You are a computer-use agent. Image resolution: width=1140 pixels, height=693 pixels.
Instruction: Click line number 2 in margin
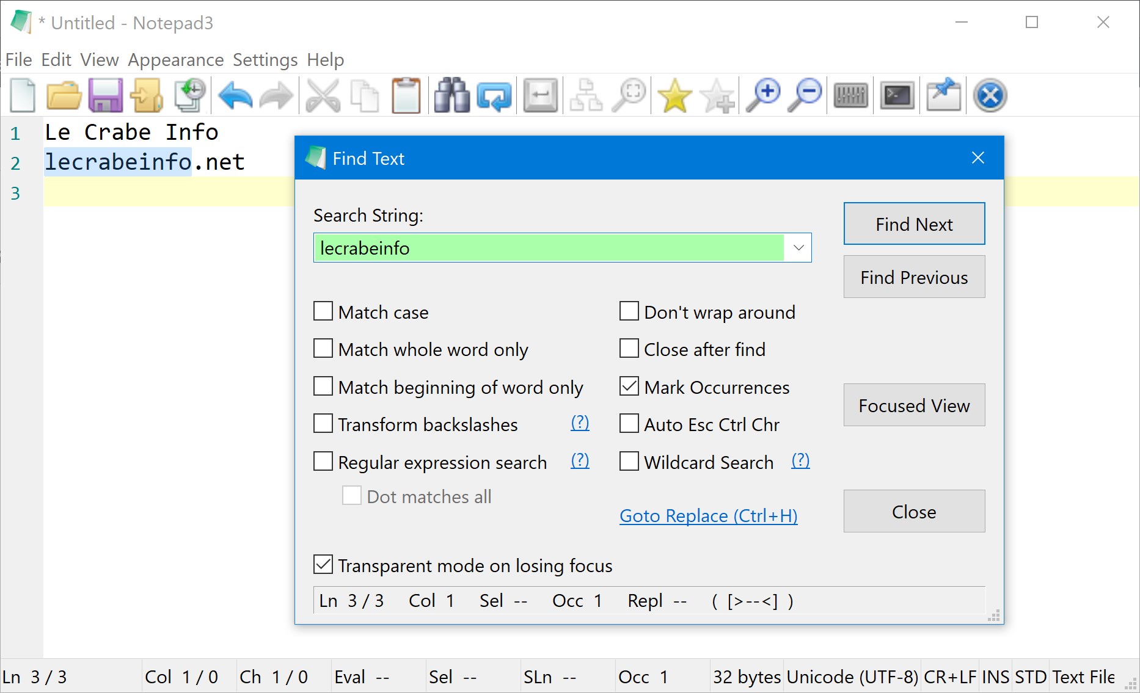pyautogui.click(x=15, y=163)
